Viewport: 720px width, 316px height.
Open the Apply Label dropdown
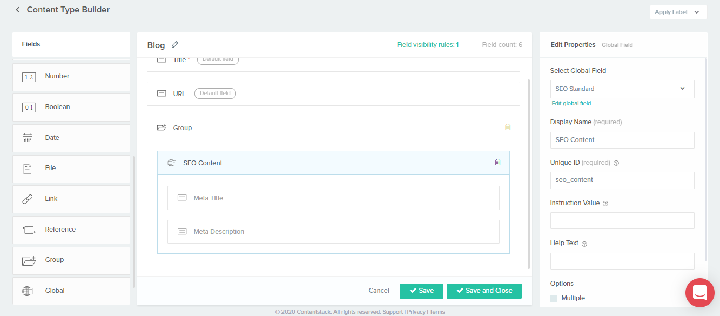coord(678,12)
